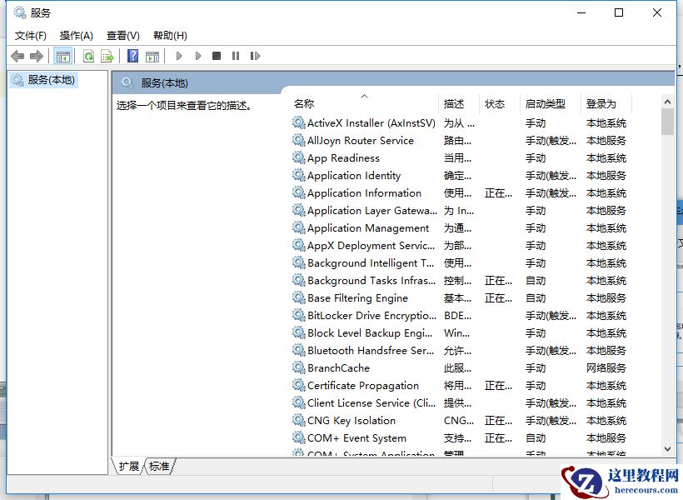
Task: Click the stop service icon
Action: click(x=217, y=56)
